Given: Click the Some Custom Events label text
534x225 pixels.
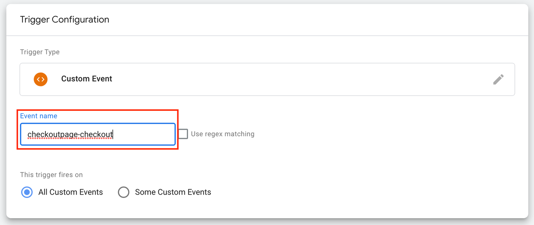Looking at the screenshot, I should pos(173,192).
